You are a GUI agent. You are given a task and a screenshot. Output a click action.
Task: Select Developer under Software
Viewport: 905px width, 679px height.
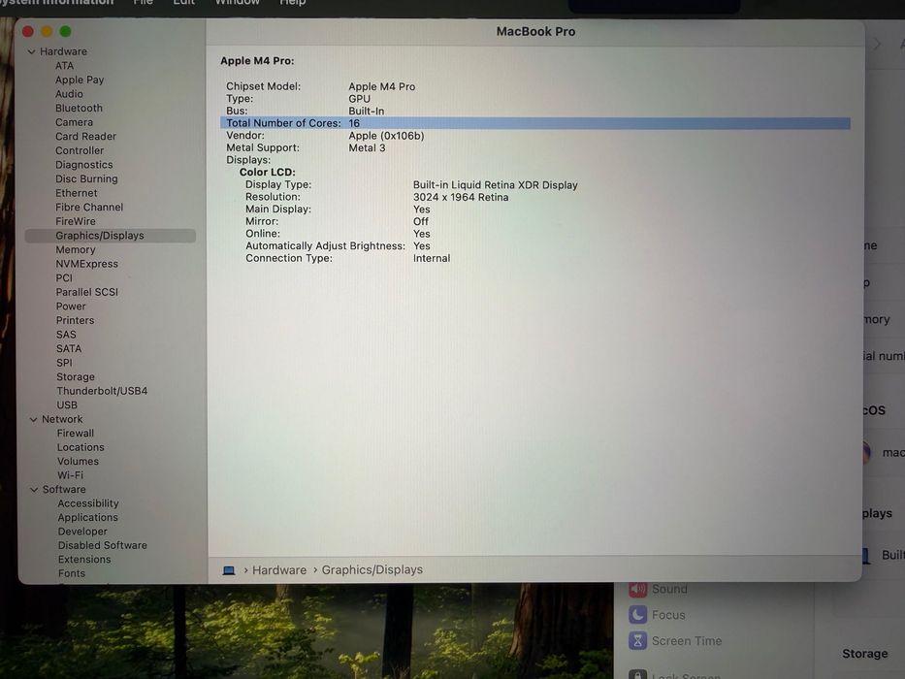tap(82, 532)
